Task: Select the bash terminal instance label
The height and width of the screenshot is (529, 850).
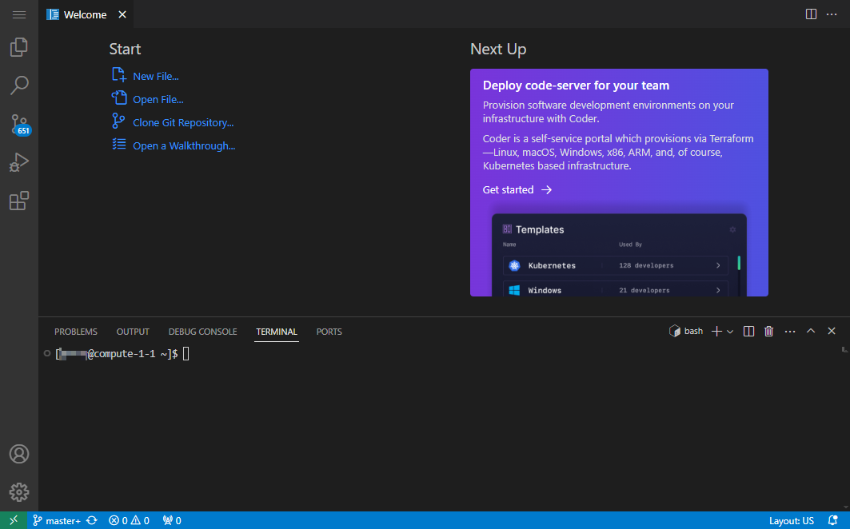Action: (x=686, y=331)
